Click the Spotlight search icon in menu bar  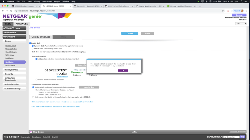241,1
